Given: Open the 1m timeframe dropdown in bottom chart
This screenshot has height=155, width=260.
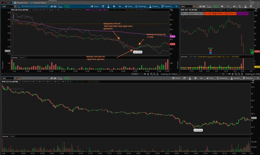Looking at the screenshot, I should coord(201,78).
